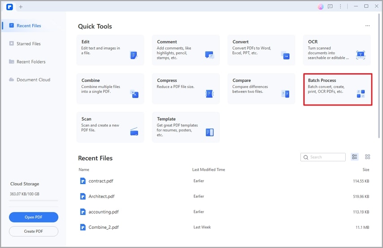Click the Size column header
Viewport: 383px width, 248px height.
[366, 170]
